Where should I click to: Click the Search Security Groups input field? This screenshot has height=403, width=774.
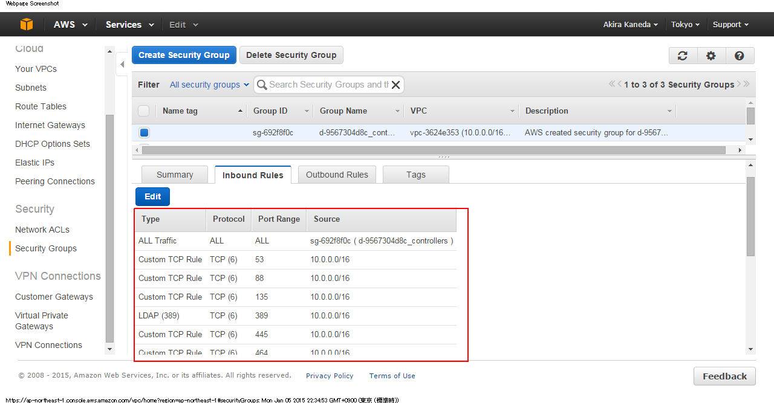328,85
